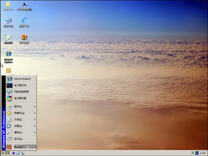The width and height of the screenshot is (208, 156).
Task: Expand the 文档(D) submenu
Action: coord(21,119)
